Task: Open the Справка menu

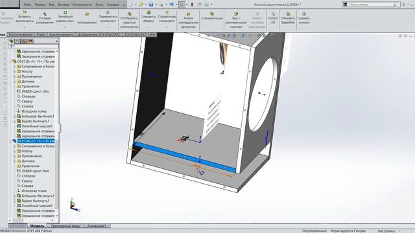Action: coord(113,5)
